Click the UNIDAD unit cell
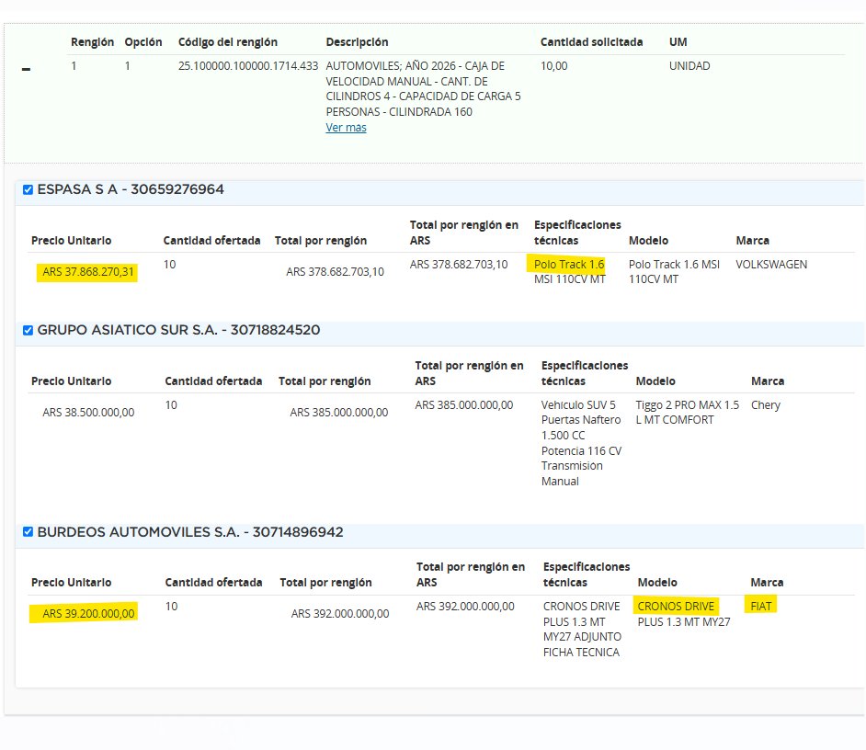Image resolution: width=866 pixels, height=750 pixels. tap(689, 66)
